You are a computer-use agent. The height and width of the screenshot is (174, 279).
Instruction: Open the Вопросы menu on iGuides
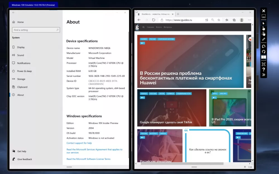pyautogui.click(x=168, y=27)
